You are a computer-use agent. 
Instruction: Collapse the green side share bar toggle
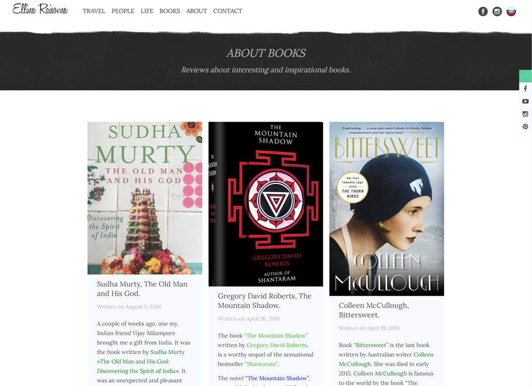coord(525,76)
